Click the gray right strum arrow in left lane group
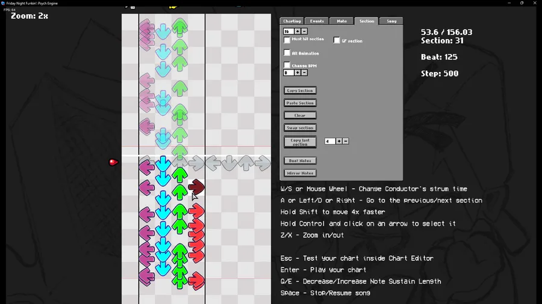This screenshot has width=542, height=304. (x=196, y=163)
